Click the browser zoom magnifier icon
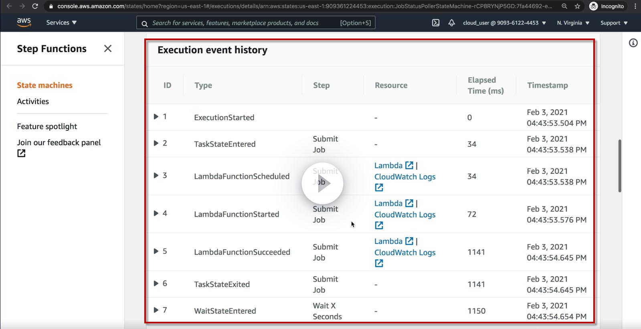Image resolution: width=641 pixels, height=329 pixels. [x=564, y=6]
